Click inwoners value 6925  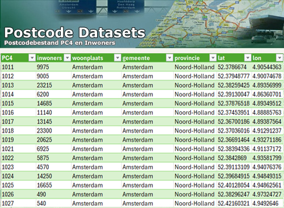coord(43,148)
